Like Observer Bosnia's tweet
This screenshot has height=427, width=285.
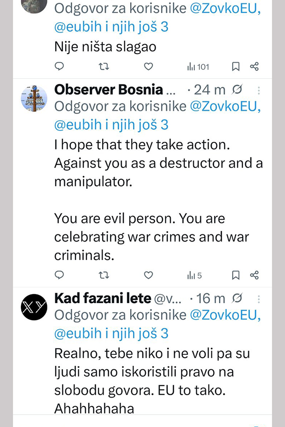click(x=148, y=275)
